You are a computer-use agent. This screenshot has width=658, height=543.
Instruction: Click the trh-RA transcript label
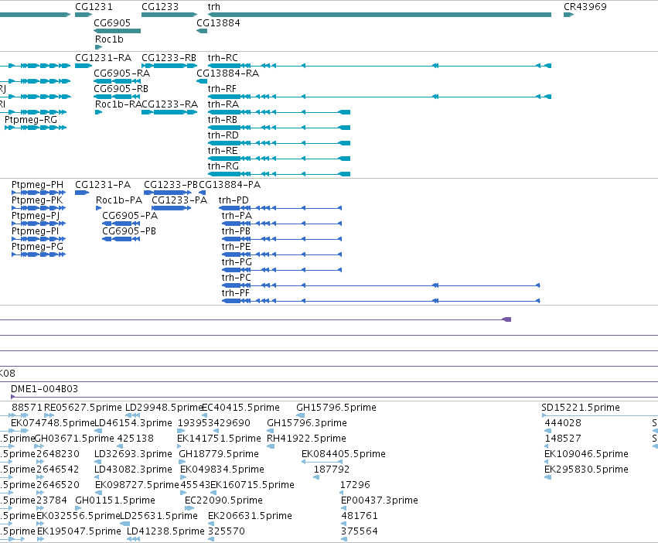pyautogui.click(x=223, y=104)
